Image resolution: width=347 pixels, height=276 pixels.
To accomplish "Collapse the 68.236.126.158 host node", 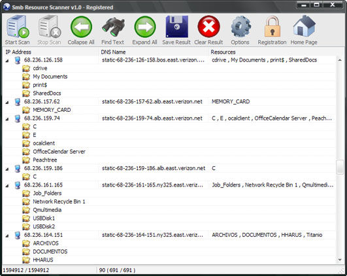I will pyautogui.click(x=7, y=60).
